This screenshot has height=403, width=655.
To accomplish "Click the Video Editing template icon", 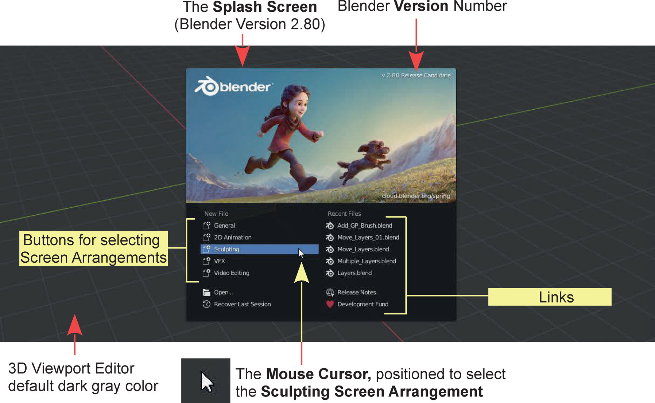I will (x=206, y=273).
